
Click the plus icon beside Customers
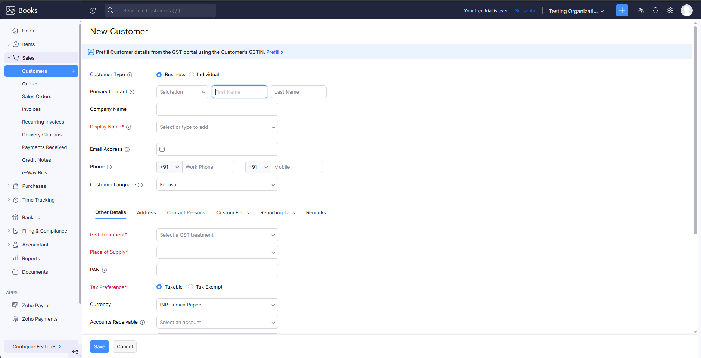click(x=74, y=71)
